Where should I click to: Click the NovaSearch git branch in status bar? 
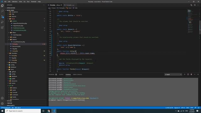[6, 108]
